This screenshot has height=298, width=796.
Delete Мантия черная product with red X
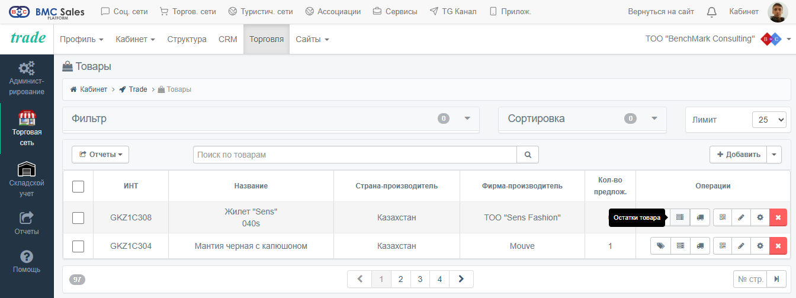(x=778, y=246)
